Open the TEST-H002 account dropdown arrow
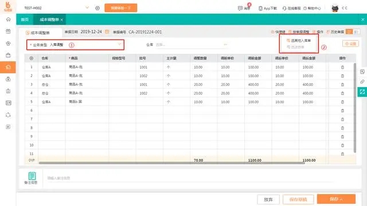 coord(87,7)
